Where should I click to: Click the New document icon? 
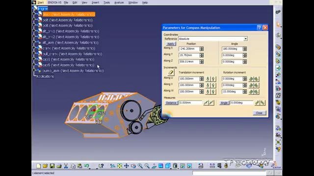pos(39,166)
